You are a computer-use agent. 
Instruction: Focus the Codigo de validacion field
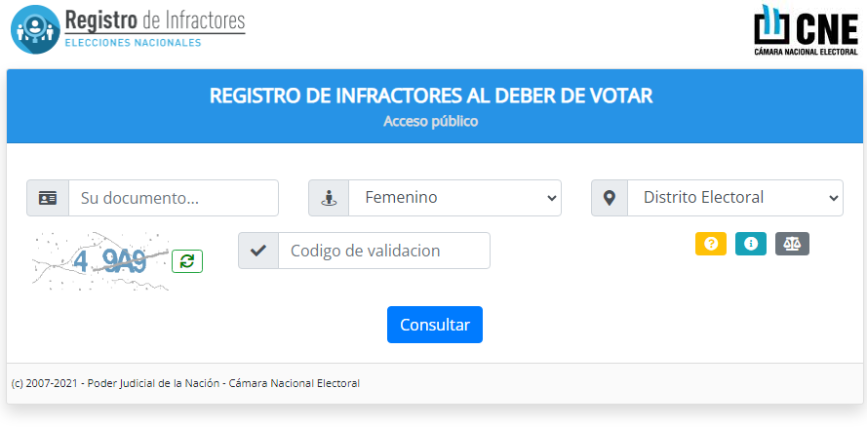click(384, 251)
